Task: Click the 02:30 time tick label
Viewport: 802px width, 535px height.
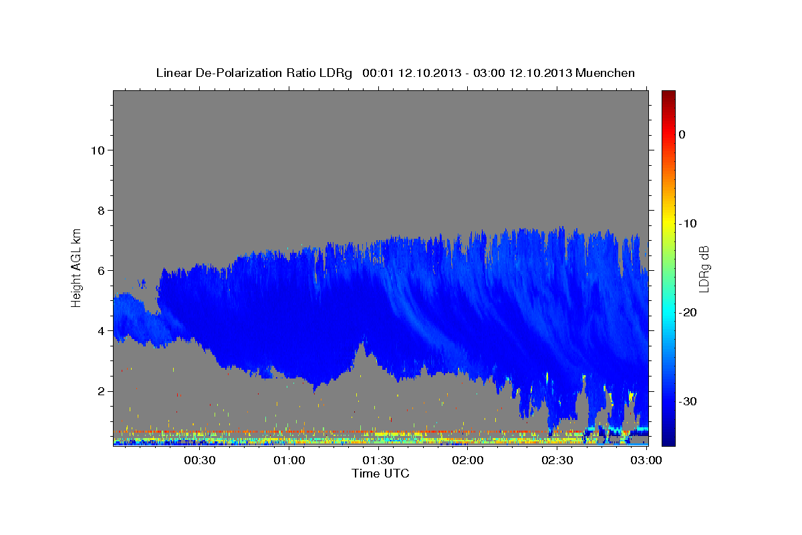Action: [x=557, y=460]
